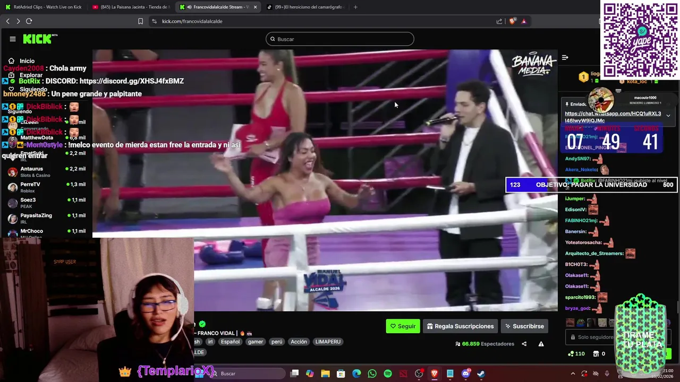Click the stream video player

pos(325,180)
